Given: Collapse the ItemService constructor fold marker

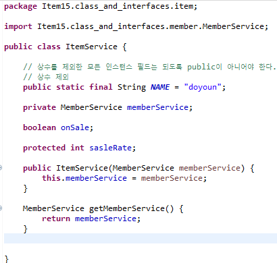Looking at the screenshot, I should (x=1, y=168).
